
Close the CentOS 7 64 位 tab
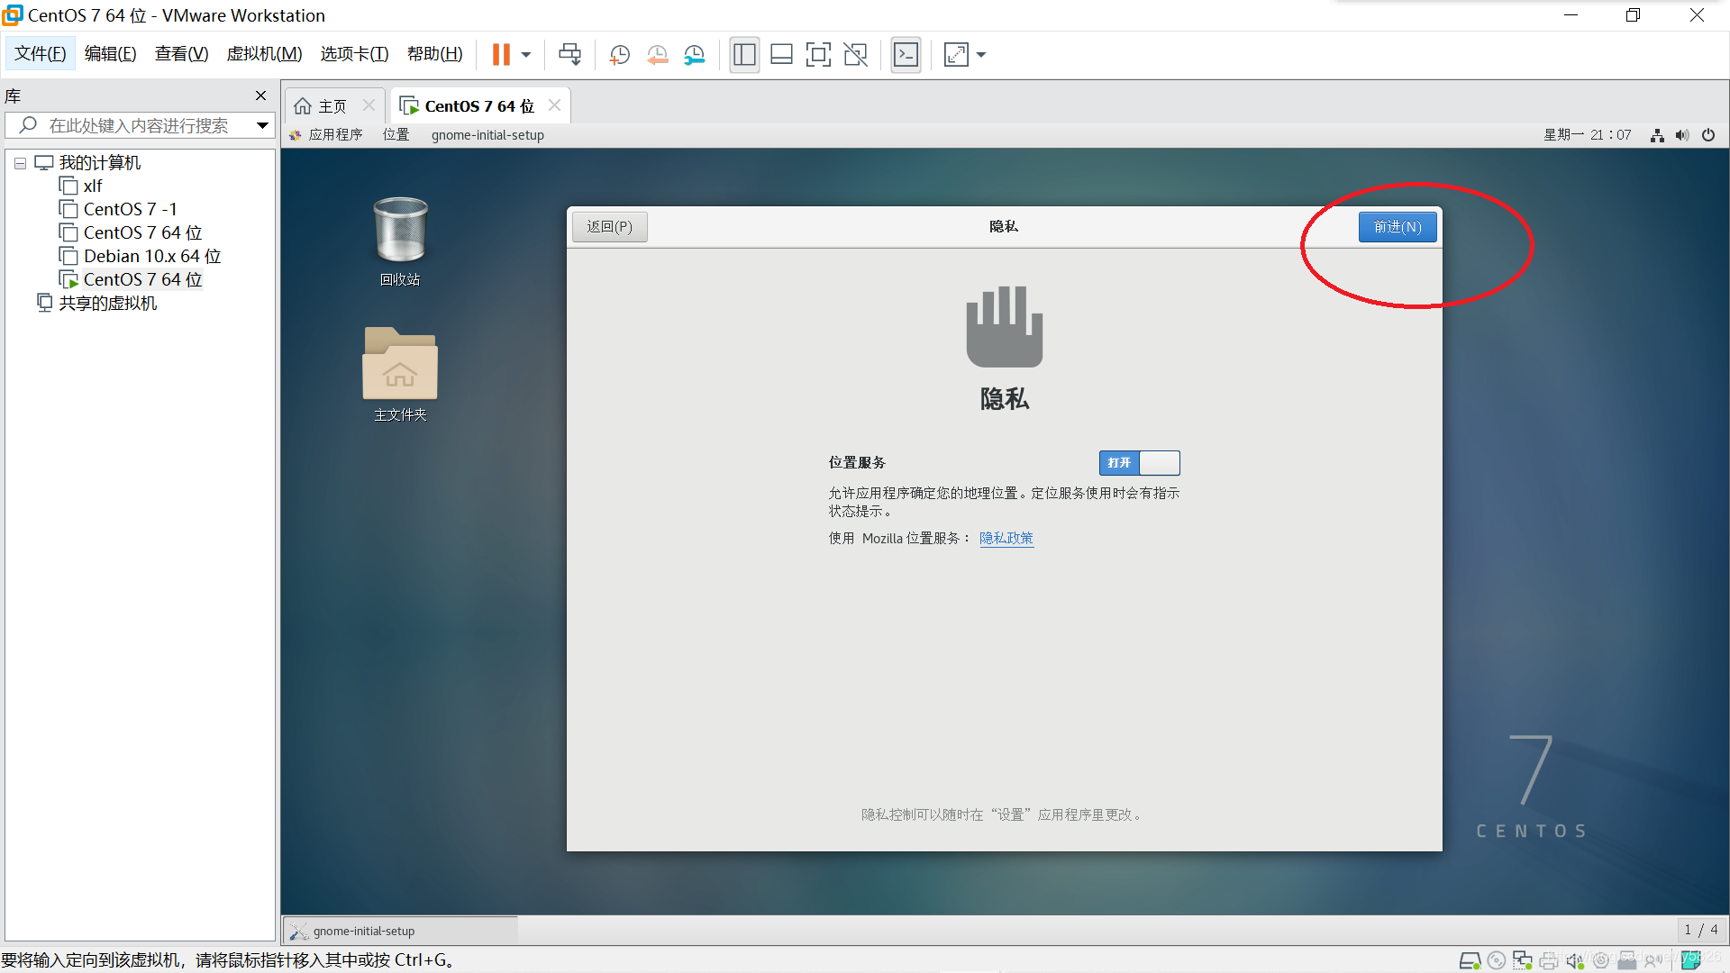pyautogui.click(x=554, y=105)
